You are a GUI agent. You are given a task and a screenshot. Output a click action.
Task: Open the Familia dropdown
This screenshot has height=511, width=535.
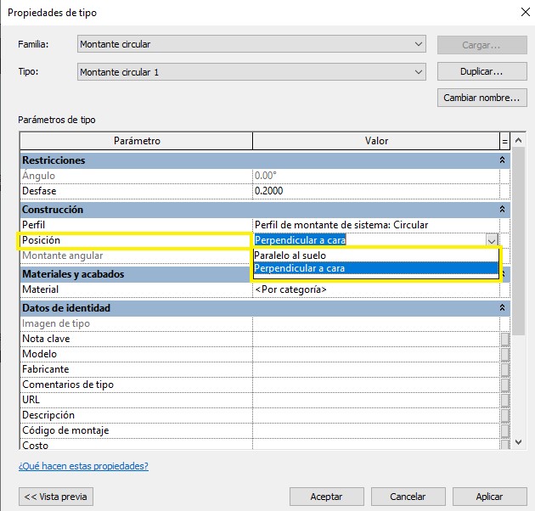(420, 44)
